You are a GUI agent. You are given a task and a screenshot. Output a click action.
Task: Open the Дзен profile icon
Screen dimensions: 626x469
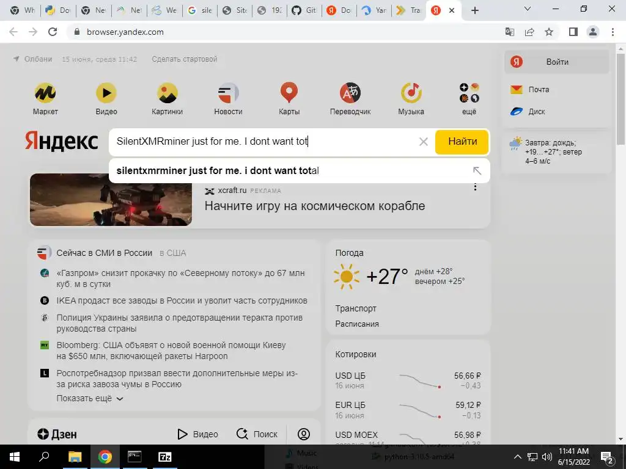point(304,434)
